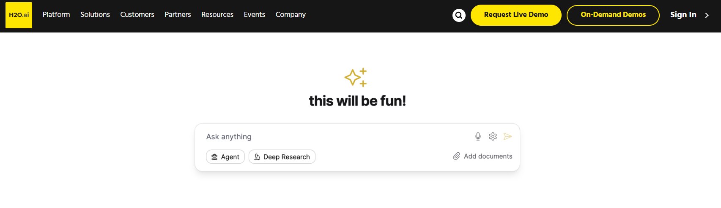Screen dimensions: 721x208
Task: Click the Sign In link
Action: point(683,15)
